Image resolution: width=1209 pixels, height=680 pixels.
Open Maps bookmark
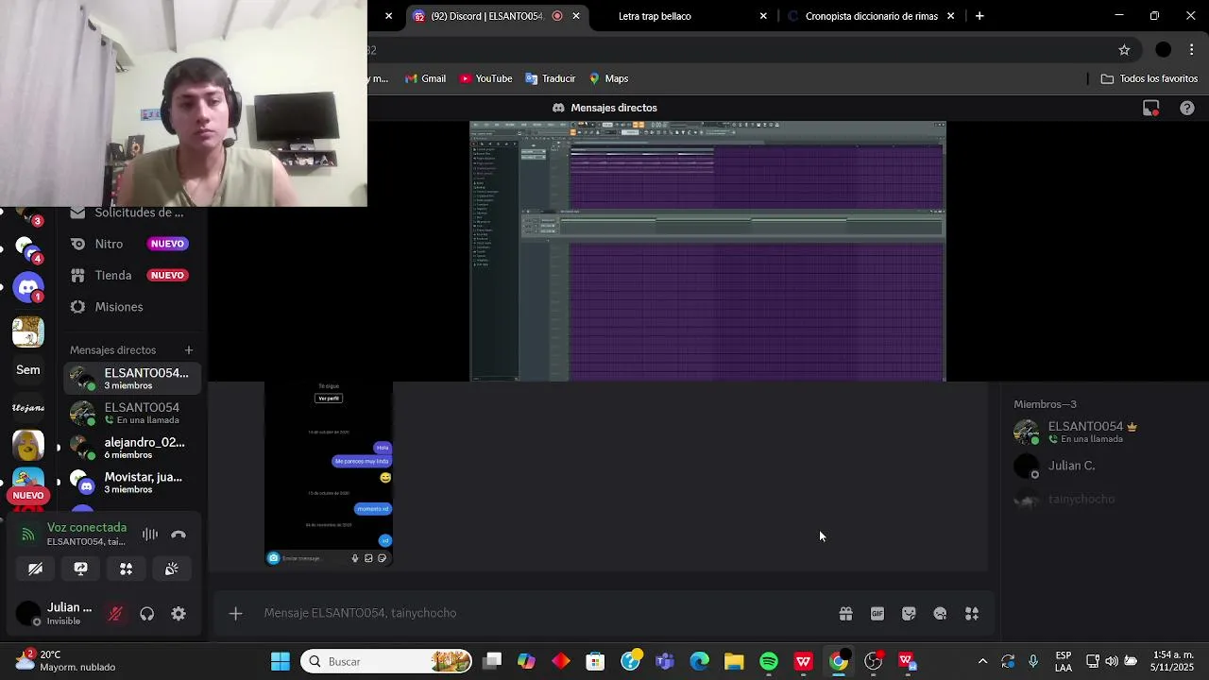pyautogui.click(x=608, y=78)
